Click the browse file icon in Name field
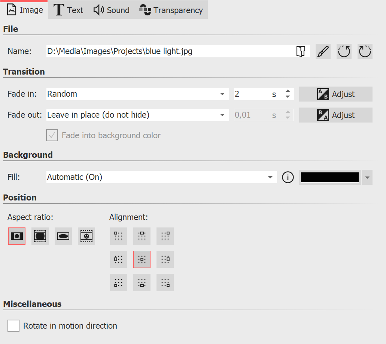This screenshot has height=344, width=386. pos(301,51)
